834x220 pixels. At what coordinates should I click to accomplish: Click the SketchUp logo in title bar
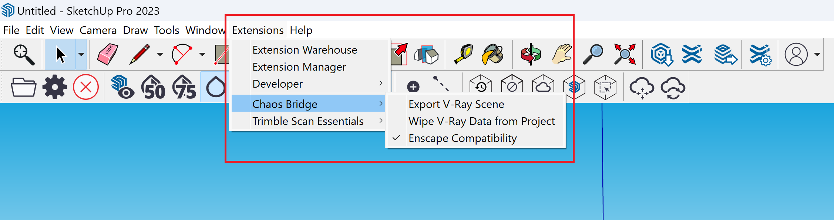pyautogui.click(x=8, y=11)
